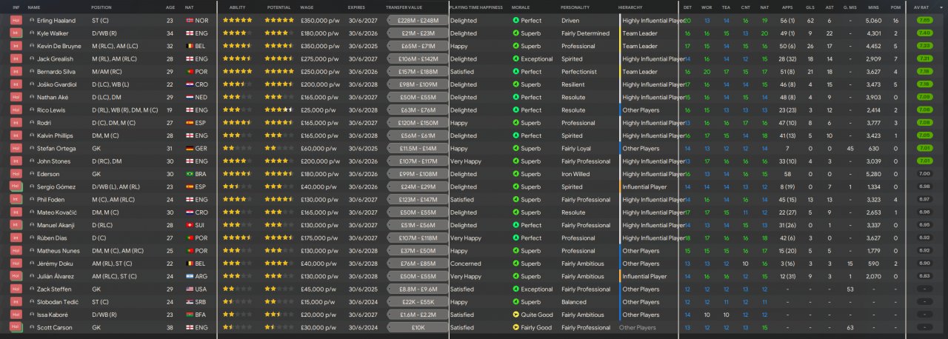Open Matheus Nunes' player name

pyautogui.click(x=58, y=251)
